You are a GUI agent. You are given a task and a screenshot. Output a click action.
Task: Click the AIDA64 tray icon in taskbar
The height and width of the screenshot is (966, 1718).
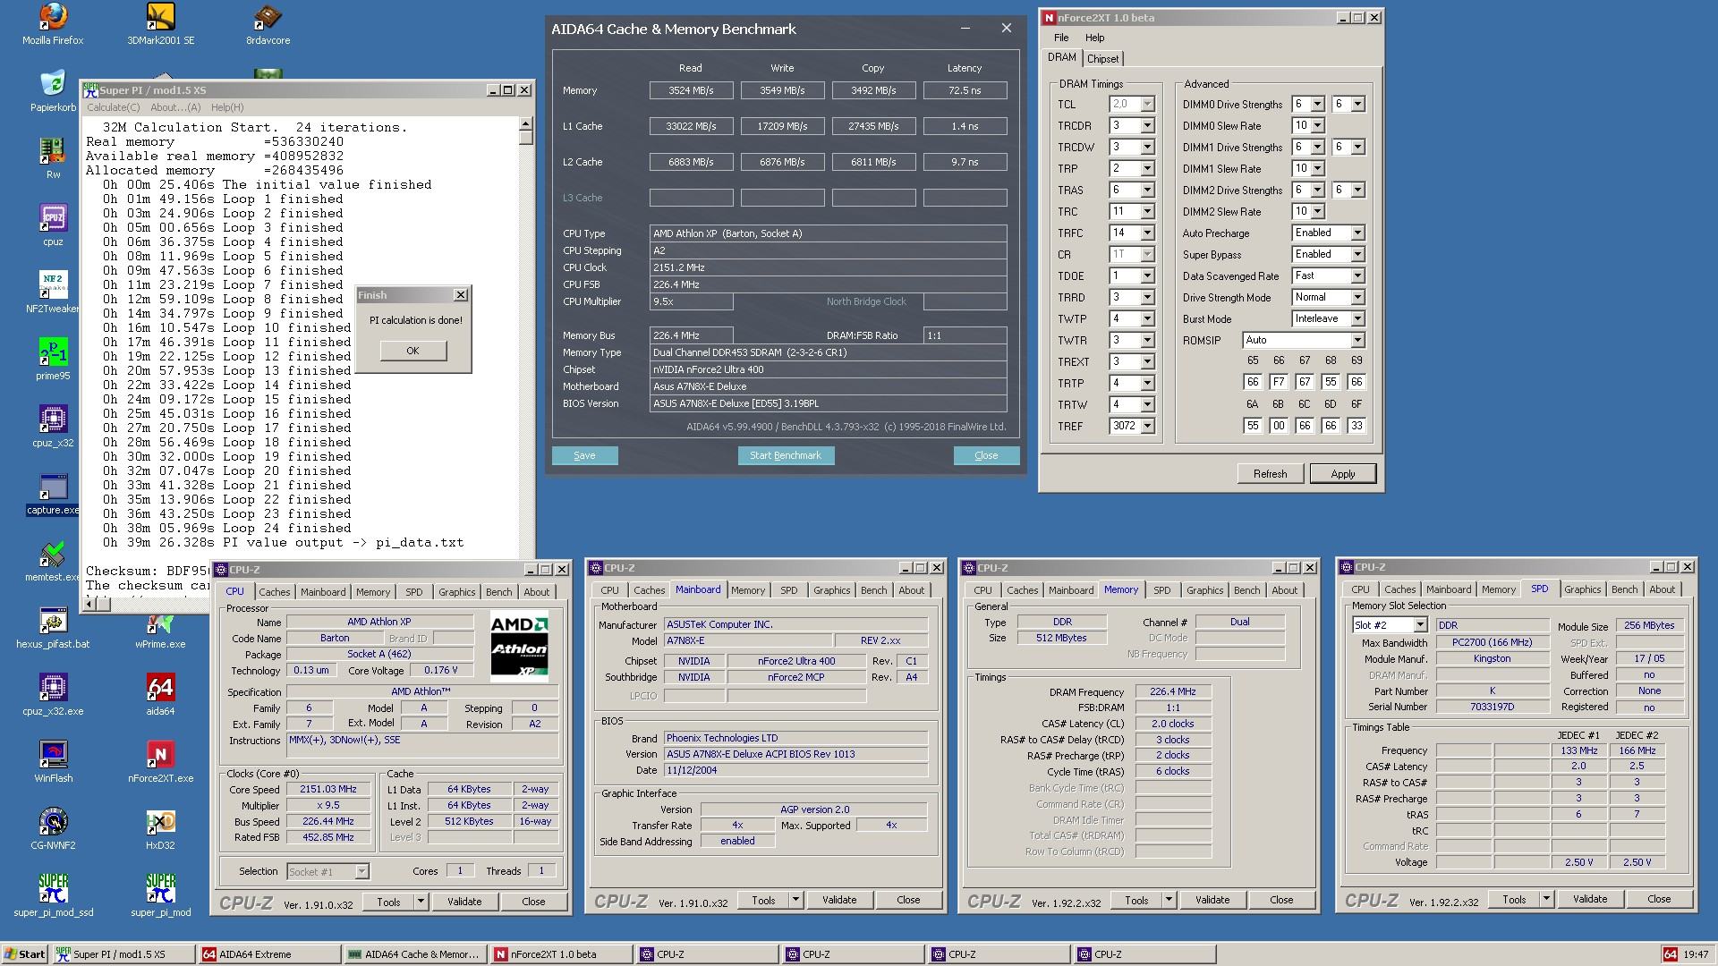(x=1670, y=954)
